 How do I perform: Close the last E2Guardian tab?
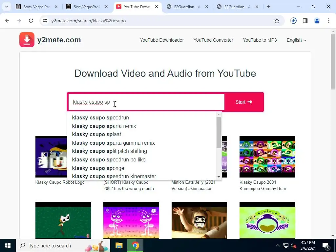coord(257,7)
